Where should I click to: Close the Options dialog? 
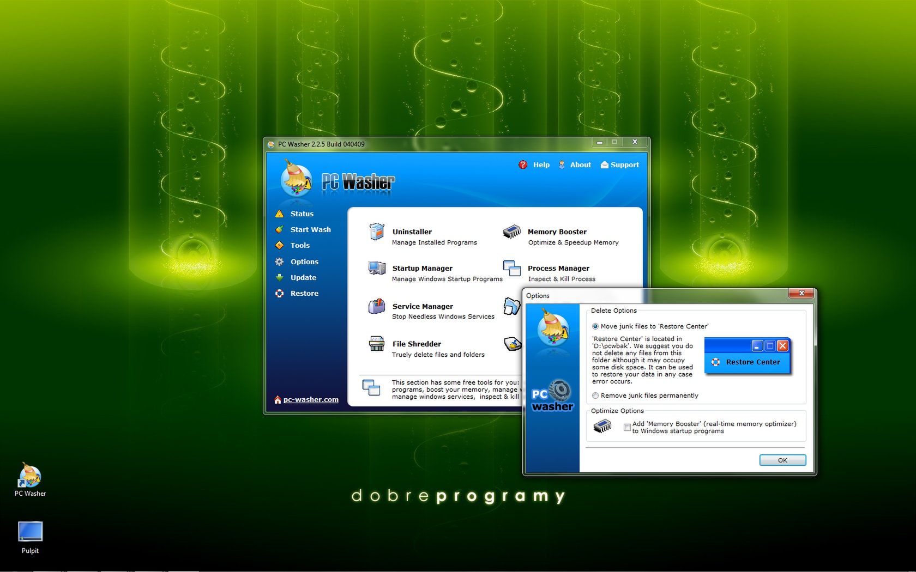(x=801, y=294)
